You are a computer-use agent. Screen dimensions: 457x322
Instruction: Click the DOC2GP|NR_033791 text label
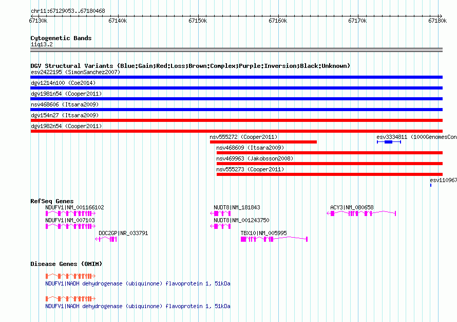[x=123, y=233]
